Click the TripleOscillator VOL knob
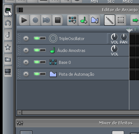The height and width of the screenshot is (134, 139). [x=114, y=37]
